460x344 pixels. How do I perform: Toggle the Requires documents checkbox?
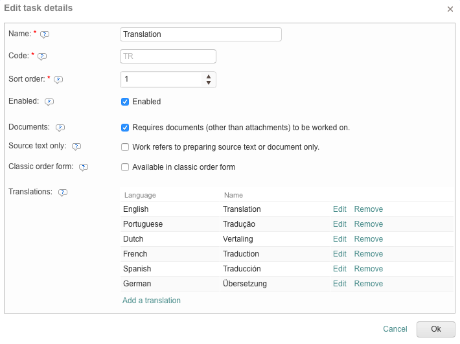pos(125,128)
